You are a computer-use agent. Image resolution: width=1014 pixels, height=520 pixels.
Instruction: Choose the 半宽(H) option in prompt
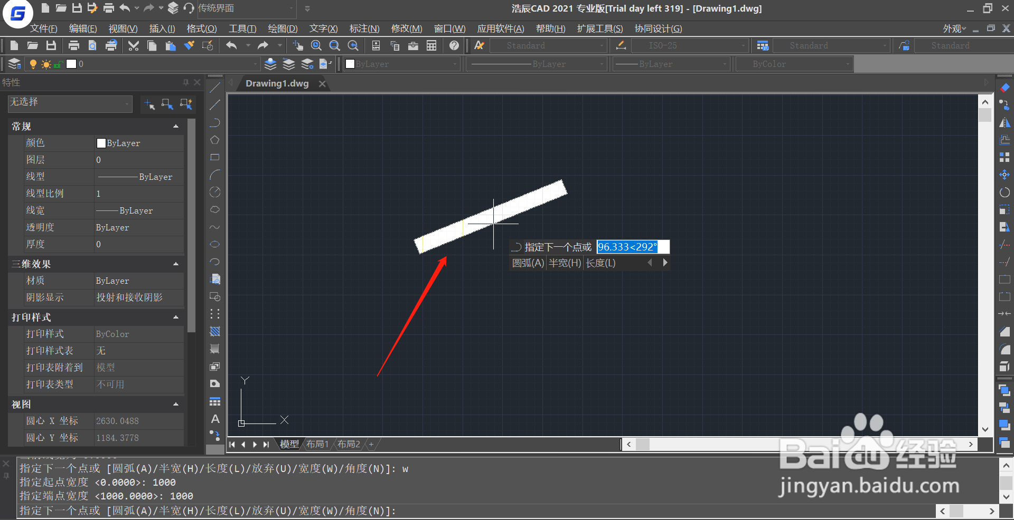pos(565,263)
